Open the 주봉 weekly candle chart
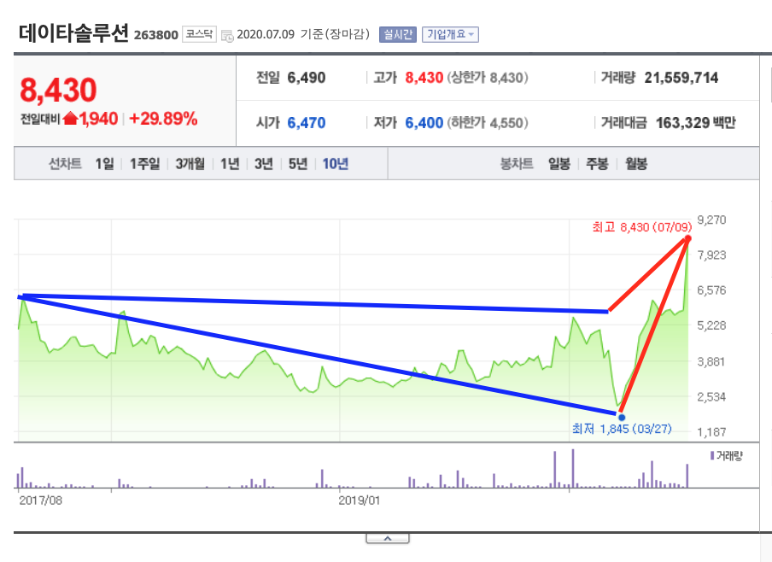The image size is (772, 562). tap(597, 163)
